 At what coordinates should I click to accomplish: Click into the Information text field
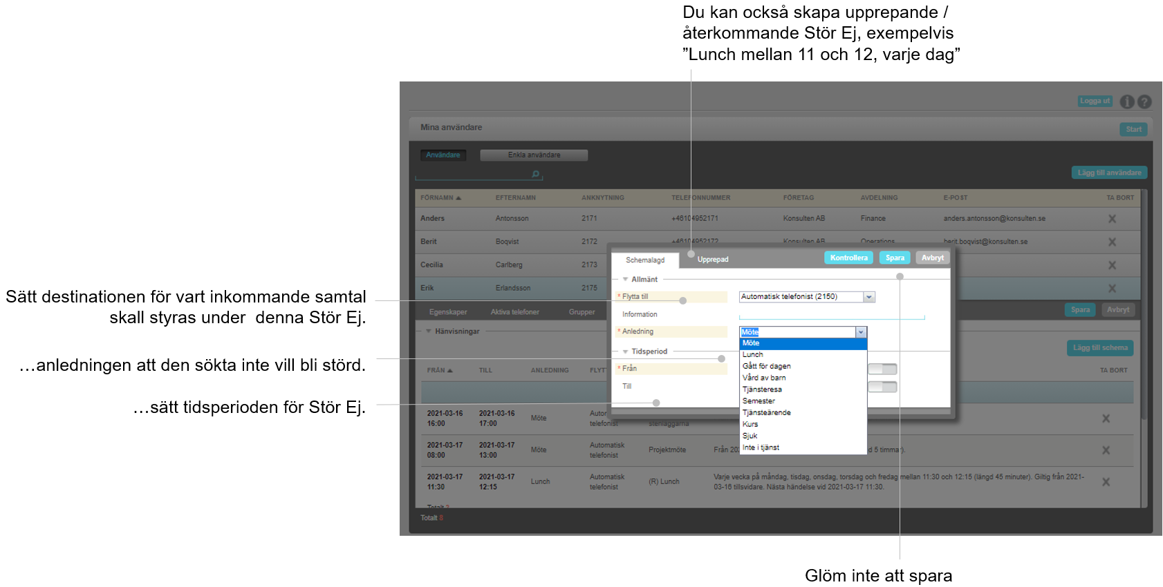(832, 315)
